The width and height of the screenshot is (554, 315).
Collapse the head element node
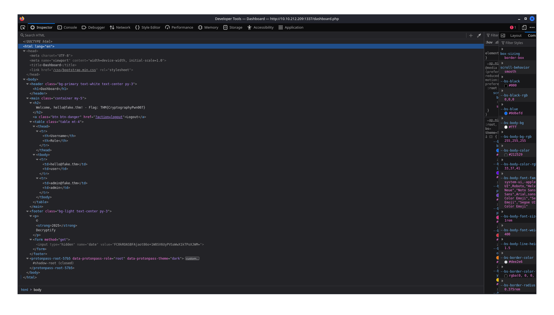[24, 51]
